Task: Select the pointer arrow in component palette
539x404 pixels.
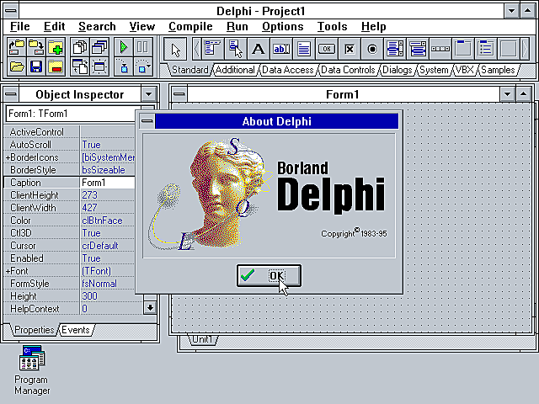Action: click(175, 49)
